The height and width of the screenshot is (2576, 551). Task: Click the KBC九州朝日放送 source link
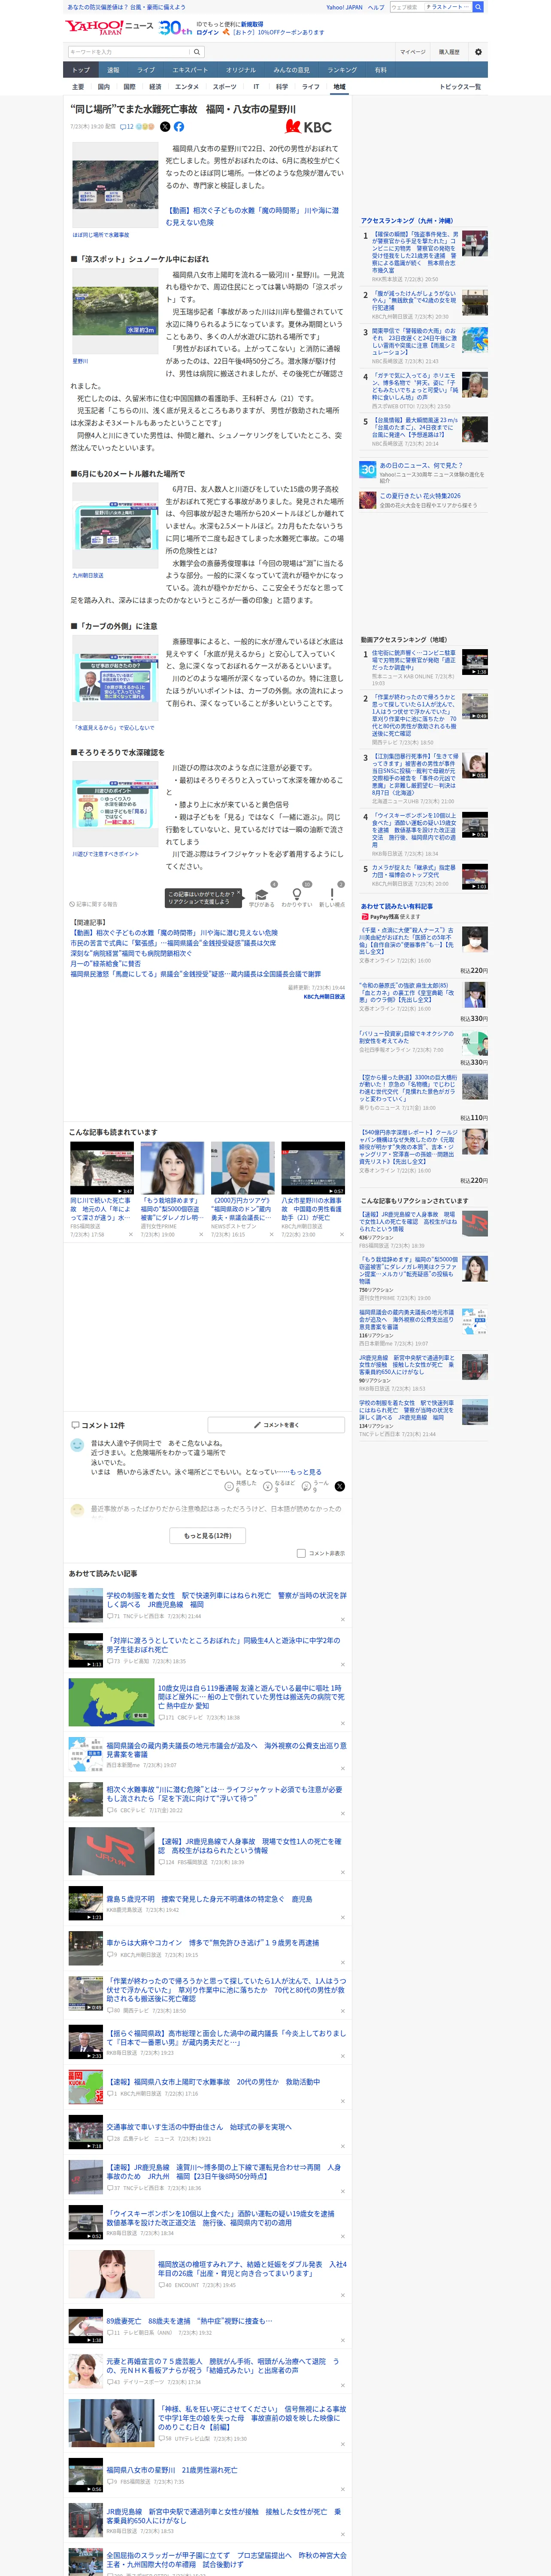click(x=324, y=997)
